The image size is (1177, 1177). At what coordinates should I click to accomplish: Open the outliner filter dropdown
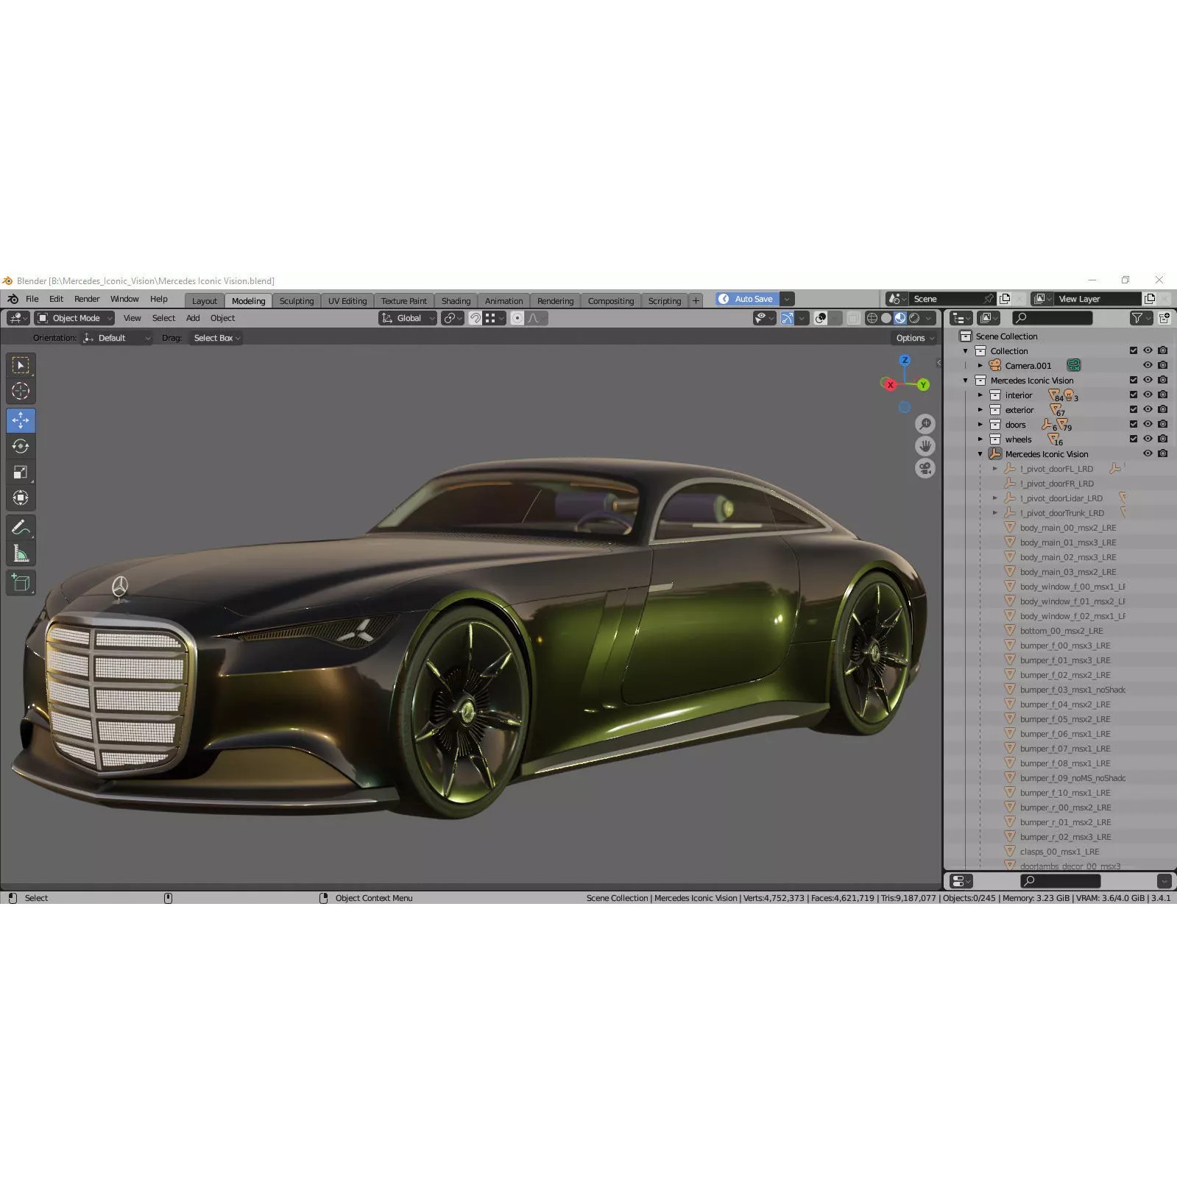pyautogui.click(x=1140, y=318)
